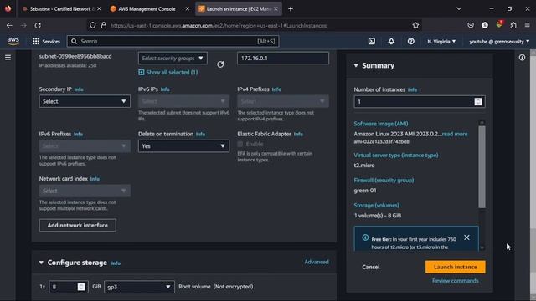Open the notifications bell
This screenshot has height=301, width=536.
[x=391, y=41]
